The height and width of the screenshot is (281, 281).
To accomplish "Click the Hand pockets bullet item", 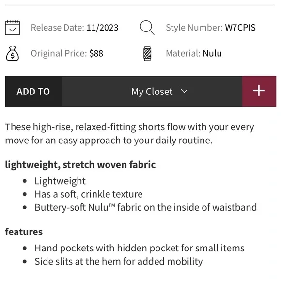I will coord(140,248).
